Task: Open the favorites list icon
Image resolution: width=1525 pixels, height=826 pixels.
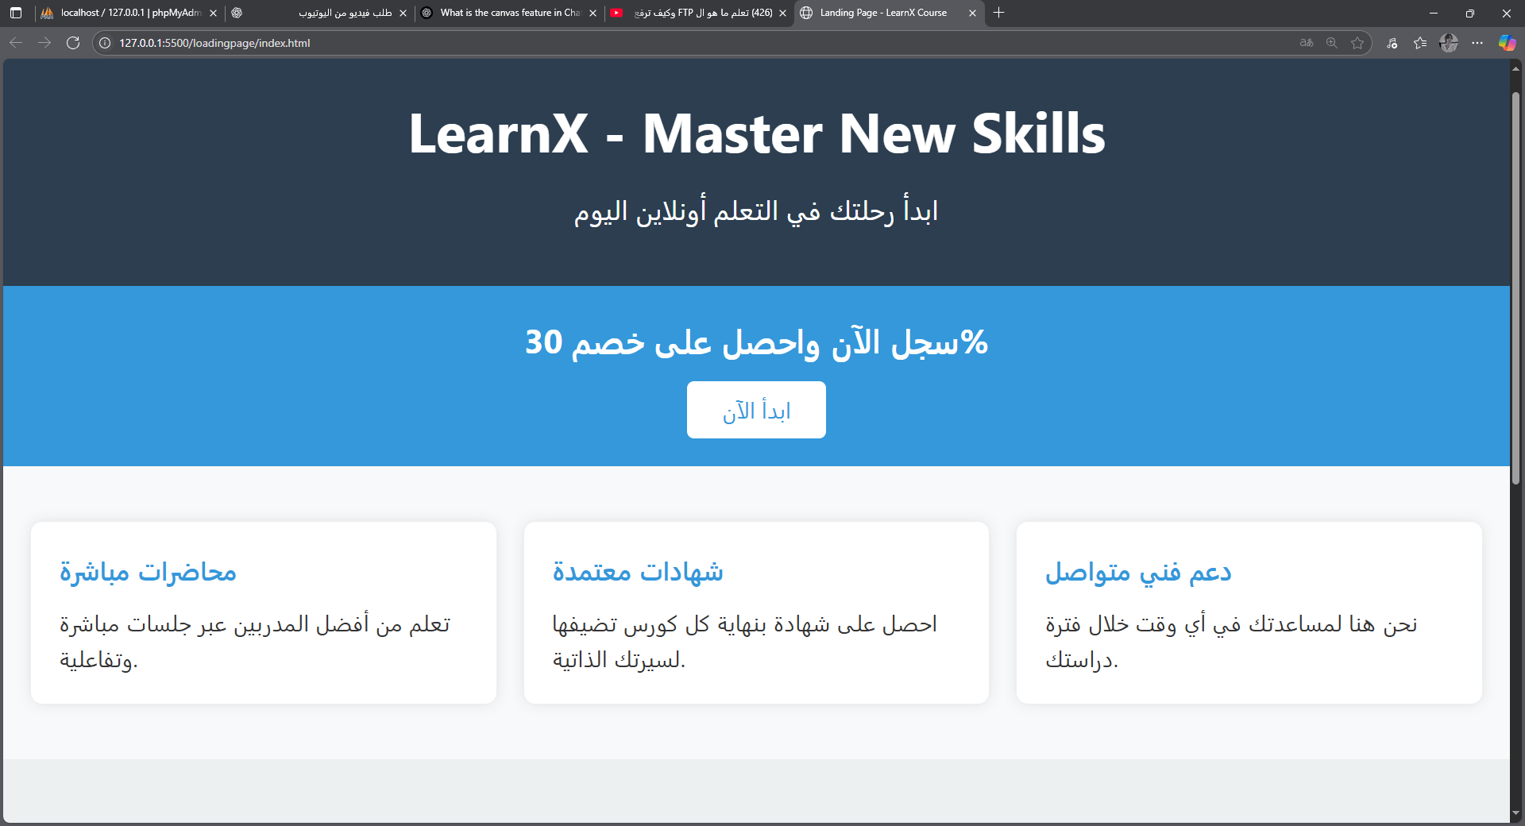Action: [x=1420, y=43]
